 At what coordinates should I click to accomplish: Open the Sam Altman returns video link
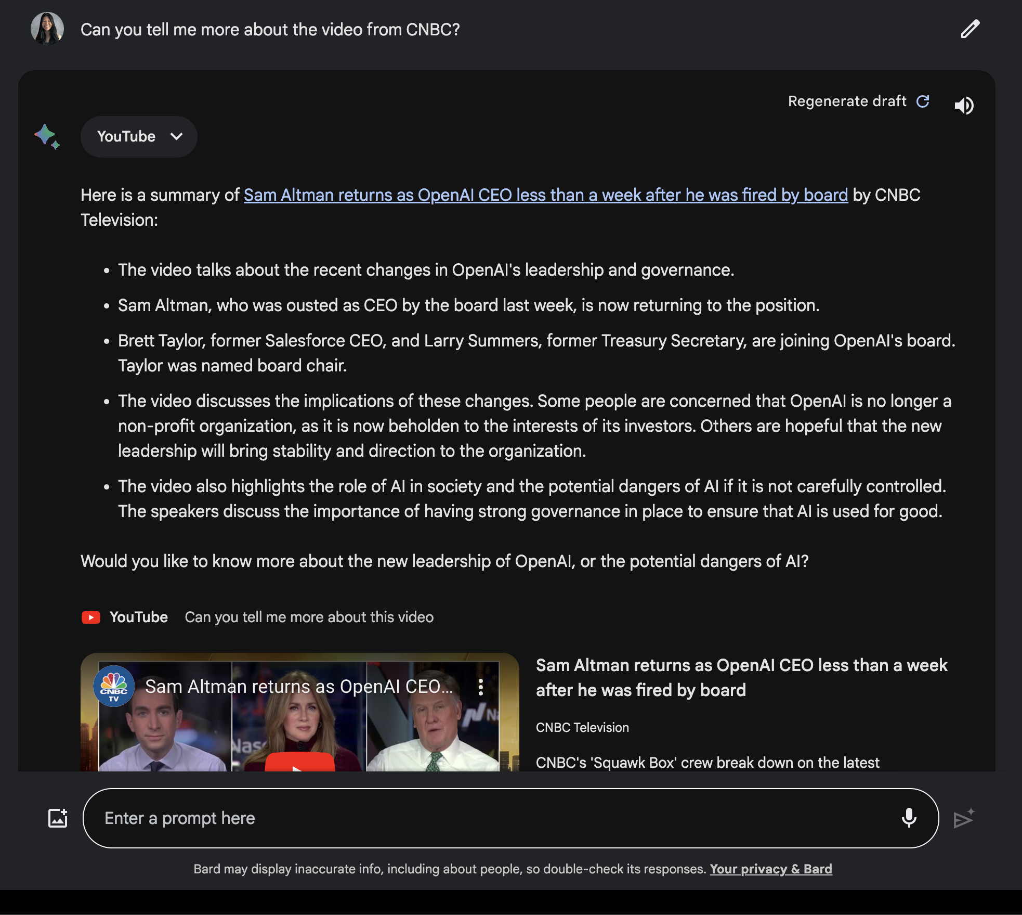pyautogui.click(x=546, y=195)
